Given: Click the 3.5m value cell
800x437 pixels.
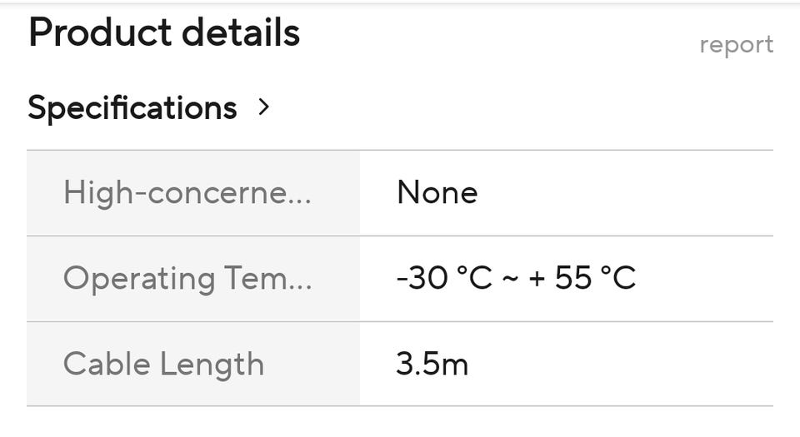Looking at the screenshot, I should (432, 364).
